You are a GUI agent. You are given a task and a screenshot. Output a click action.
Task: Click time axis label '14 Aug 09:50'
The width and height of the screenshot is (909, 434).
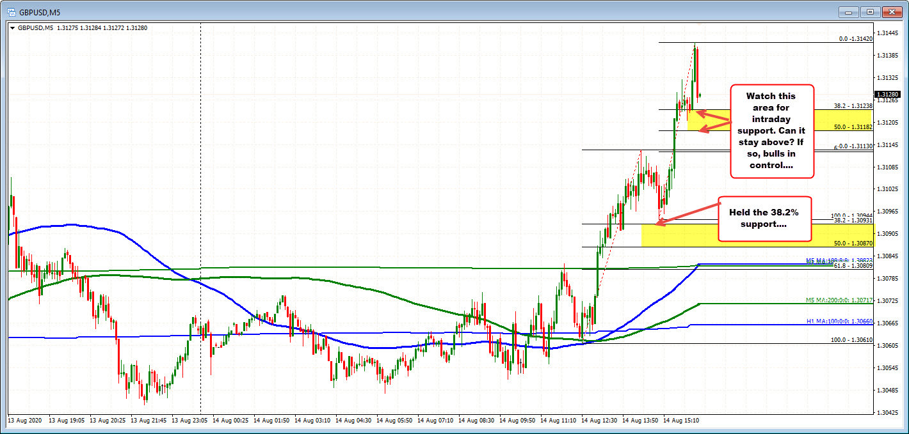(519, 421)
